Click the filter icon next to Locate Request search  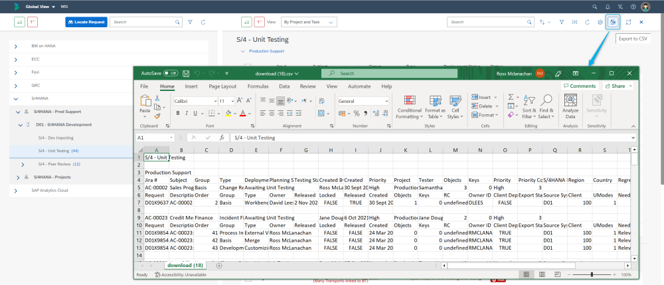point(190,22)
